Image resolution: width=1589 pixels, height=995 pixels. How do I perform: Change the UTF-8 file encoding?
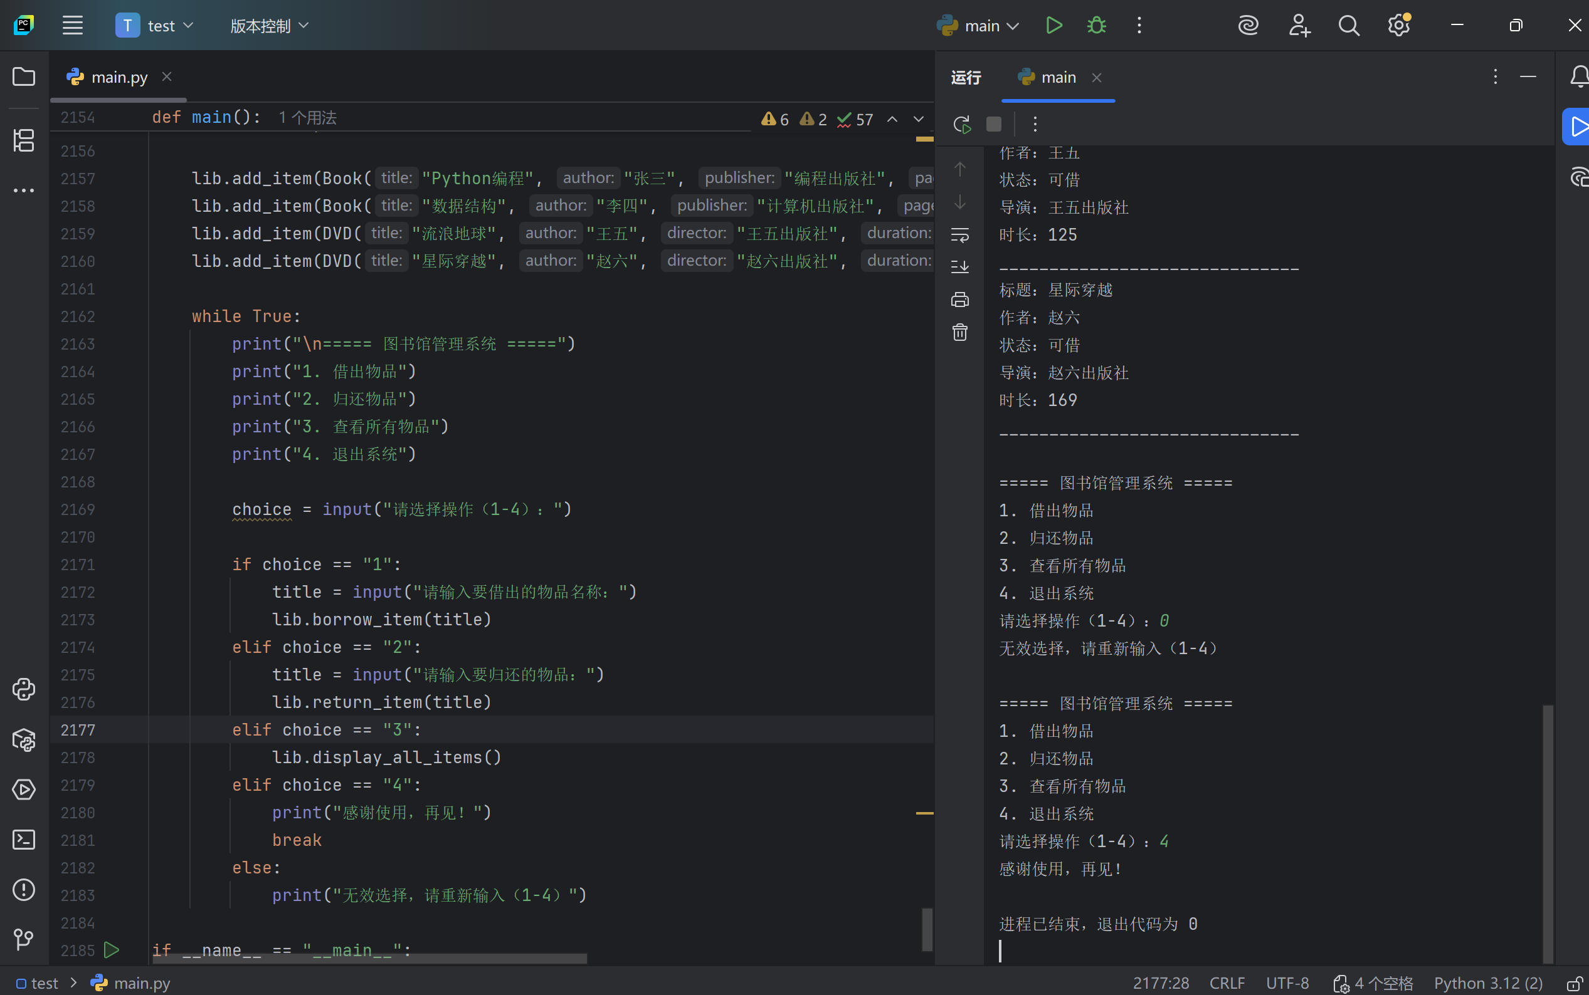coord(1287,983)
